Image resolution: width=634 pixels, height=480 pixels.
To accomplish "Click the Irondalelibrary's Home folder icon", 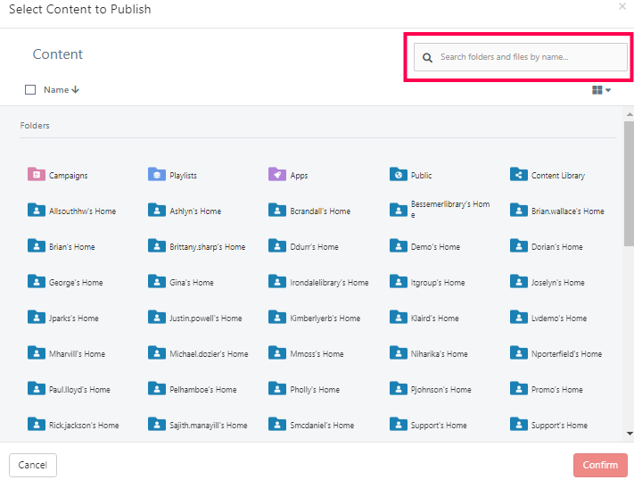I will (277, 281).
